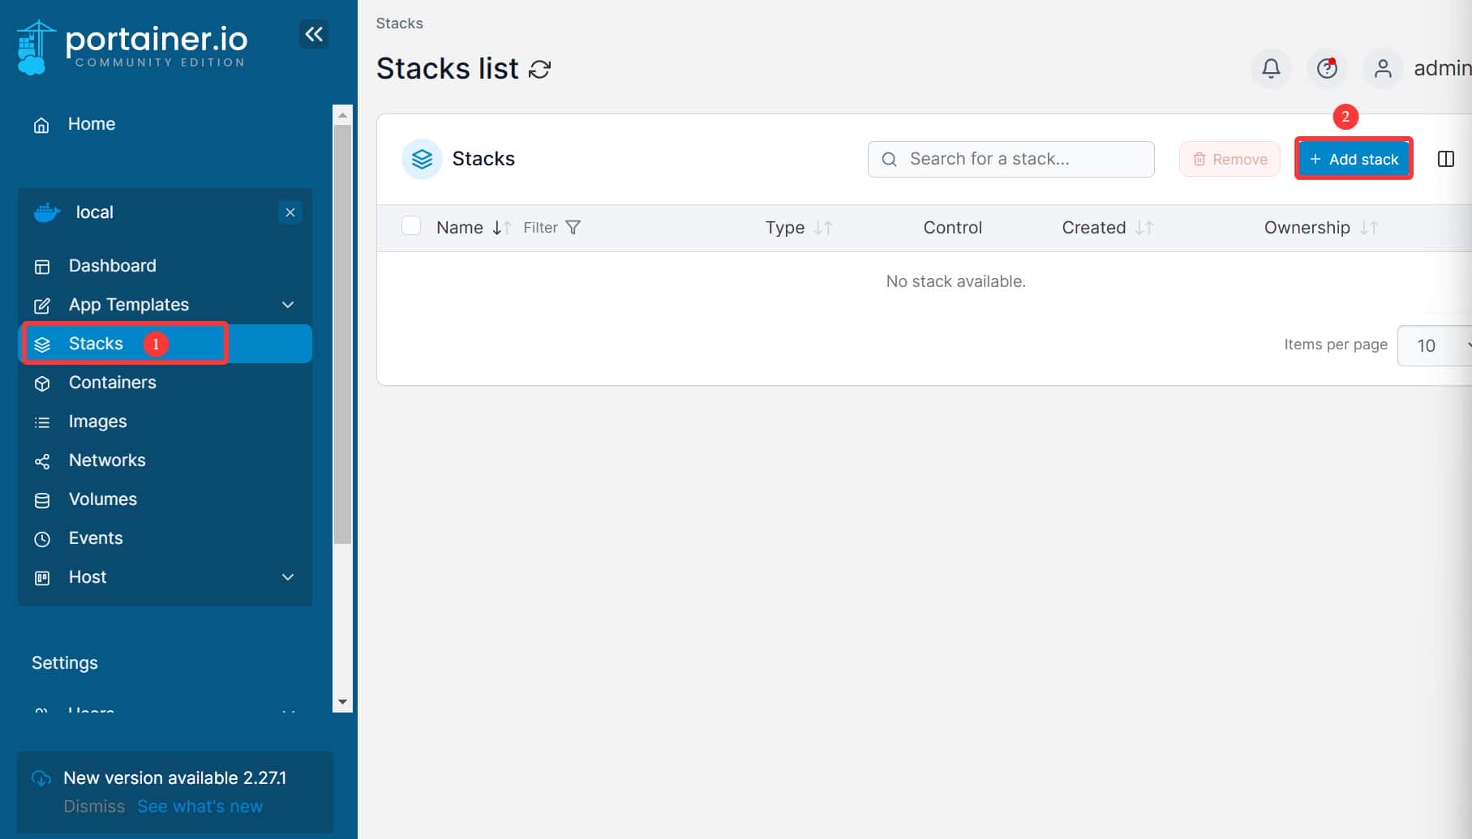Viewport: 1472px width, 839px height.
Task: Click the Filter funnel icon
Action: tap(573, 228)
